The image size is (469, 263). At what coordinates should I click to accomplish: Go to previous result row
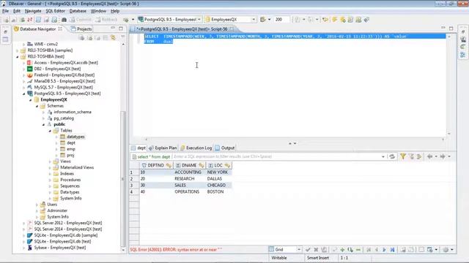tap(377, 250)
